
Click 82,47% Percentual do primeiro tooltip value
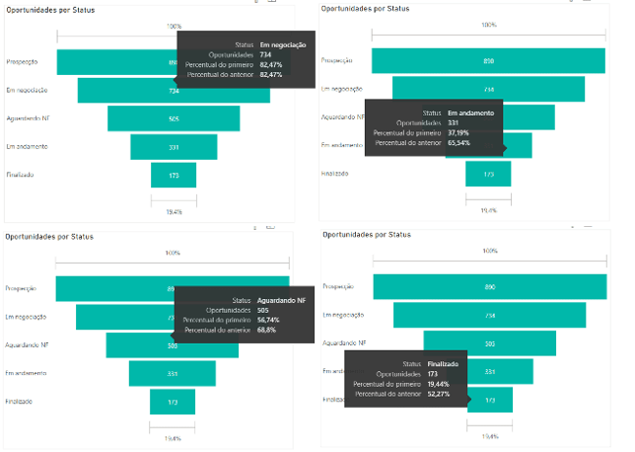[271, 64]
